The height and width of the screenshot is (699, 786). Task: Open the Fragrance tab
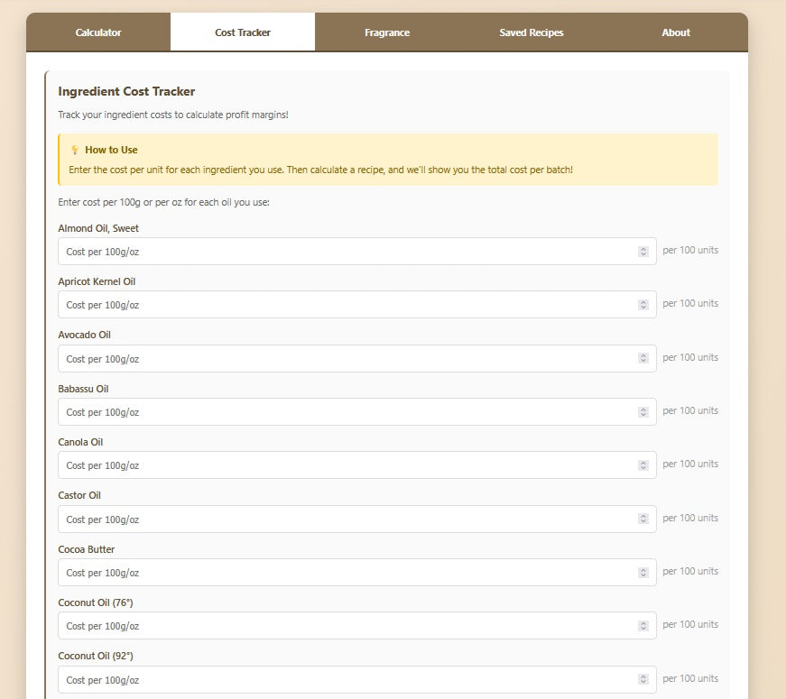386,32
